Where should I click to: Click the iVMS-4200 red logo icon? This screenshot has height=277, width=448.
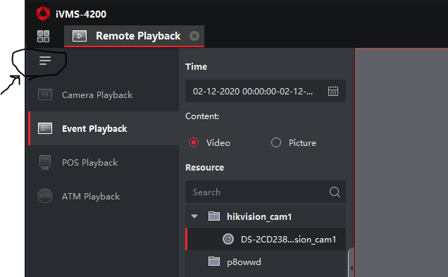(x=43, y=13)
